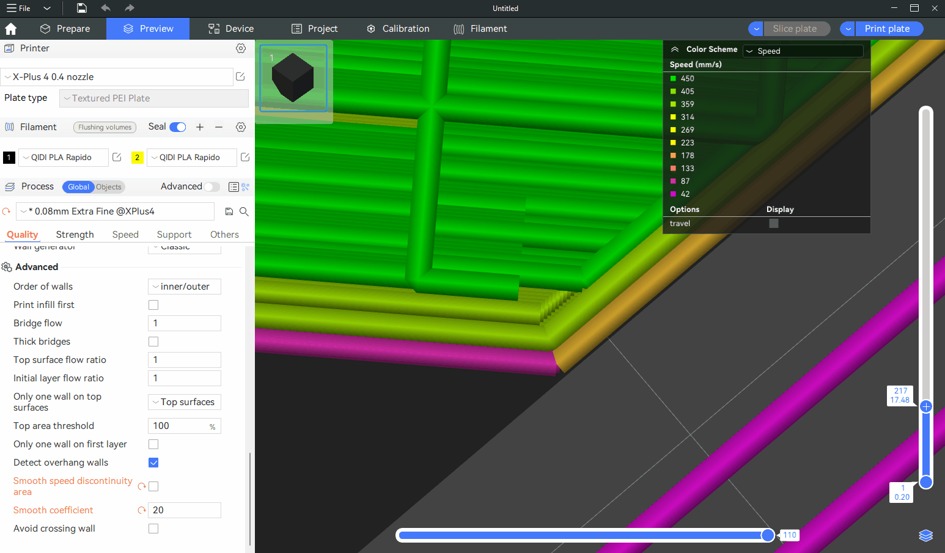Screen dimensions: 945x553
Task: Click the layers view icon
Action: (x=925, y=535)
